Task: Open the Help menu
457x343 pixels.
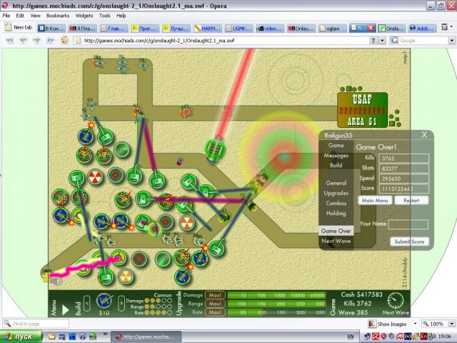Action: click(x=121, y=16)
